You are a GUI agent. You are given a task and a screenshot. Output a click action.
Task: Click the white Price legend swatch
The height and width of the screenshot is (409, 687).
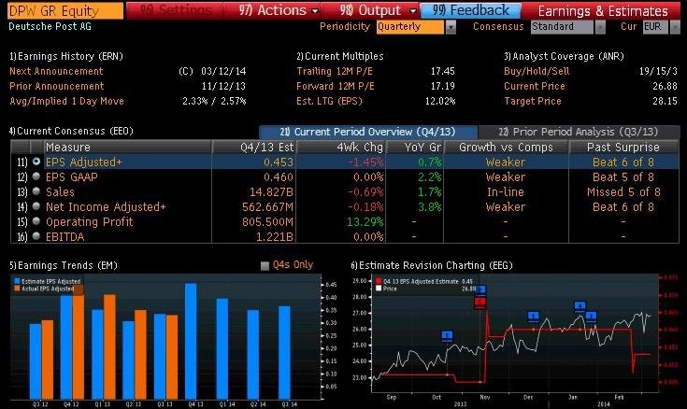[x=379, y=289]
